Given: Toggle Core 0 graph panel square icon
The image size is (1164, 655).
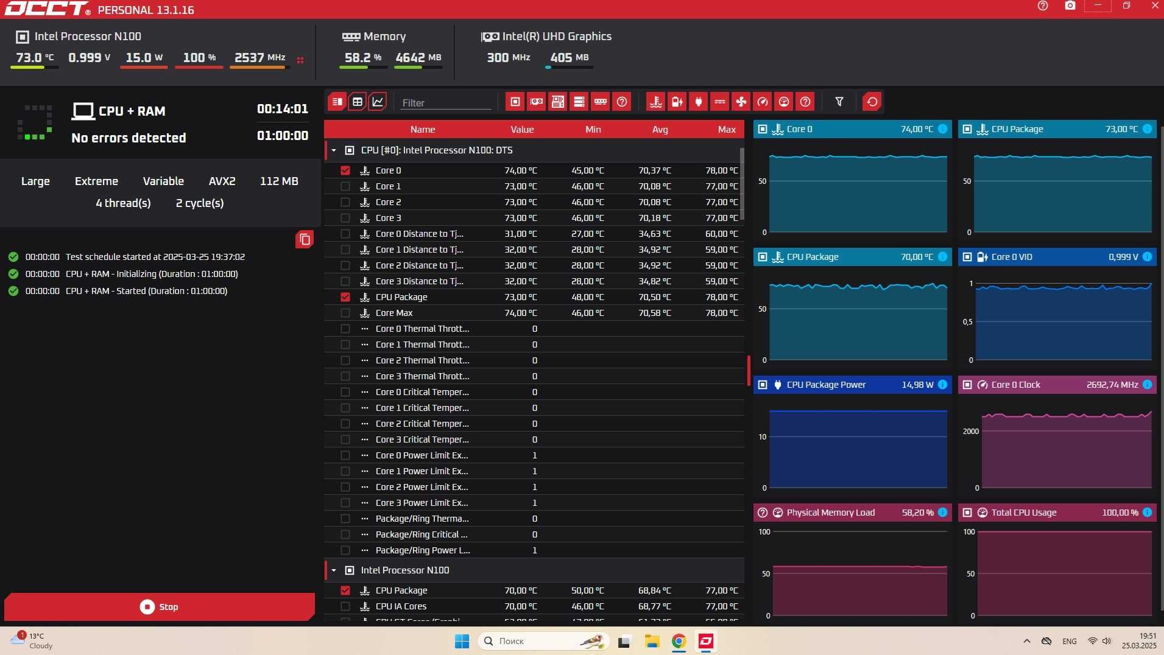Looking at the screenshot, I should tap(763, 129).
